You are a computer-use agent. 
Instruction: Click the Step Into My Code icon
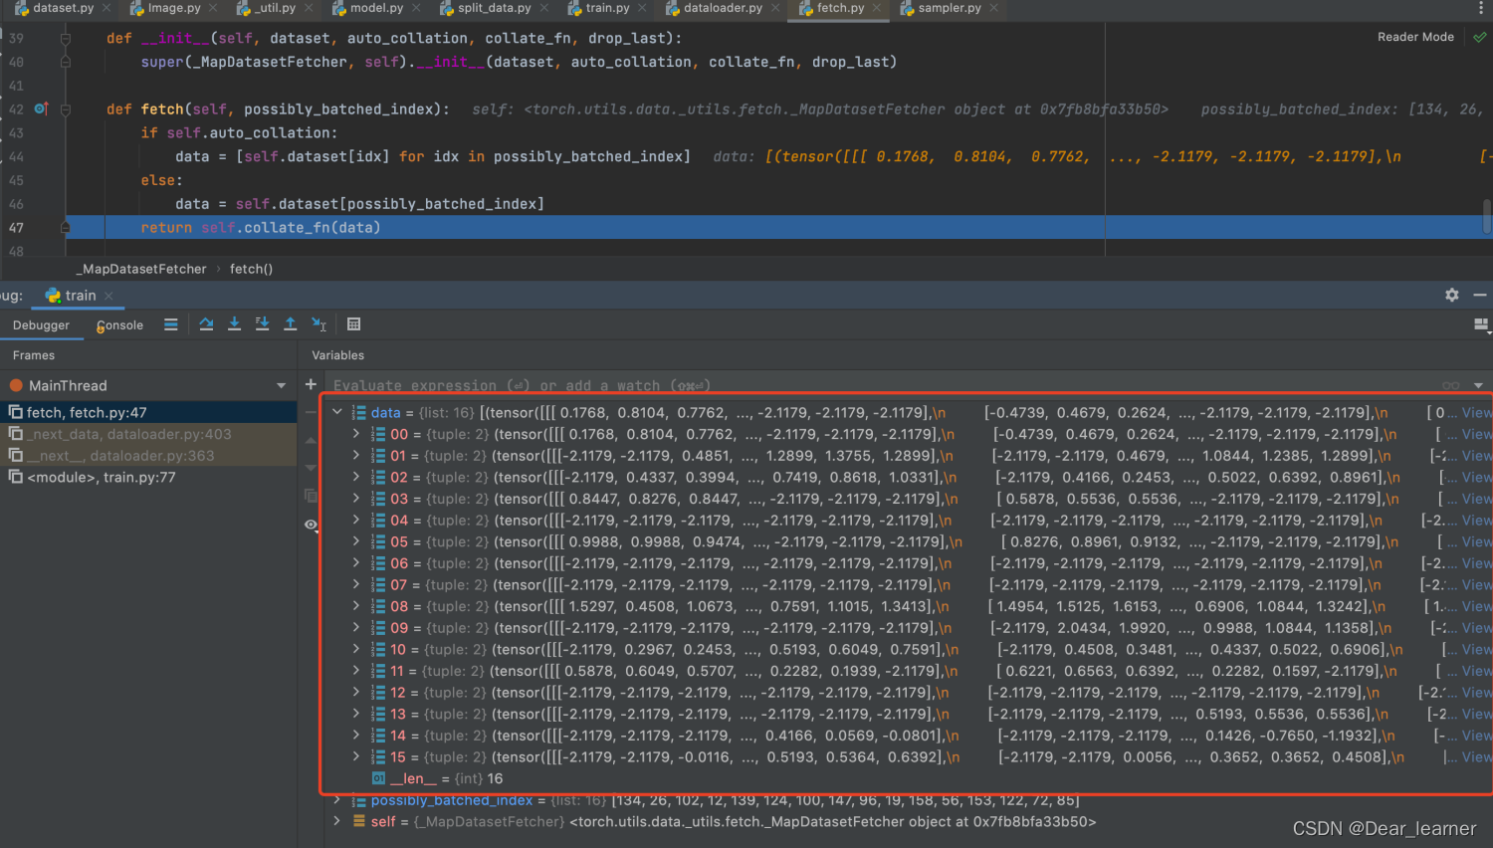[262, 324]
